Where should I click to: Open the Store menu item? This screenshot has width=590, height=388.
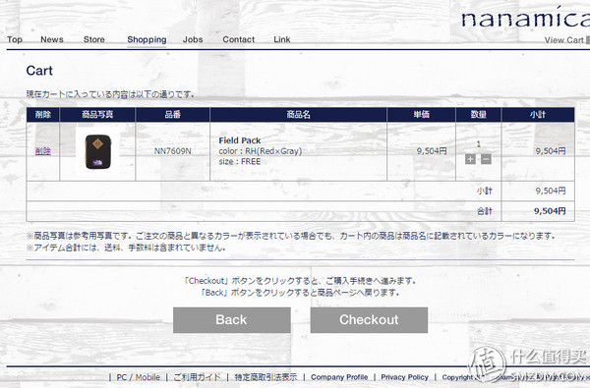click(94, 39)
